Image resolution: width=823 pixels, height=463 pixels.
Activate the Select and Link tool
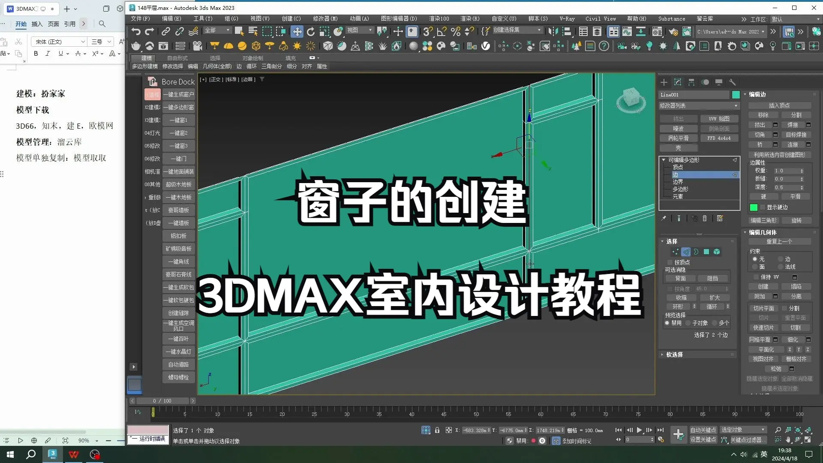tap(165, 31)
